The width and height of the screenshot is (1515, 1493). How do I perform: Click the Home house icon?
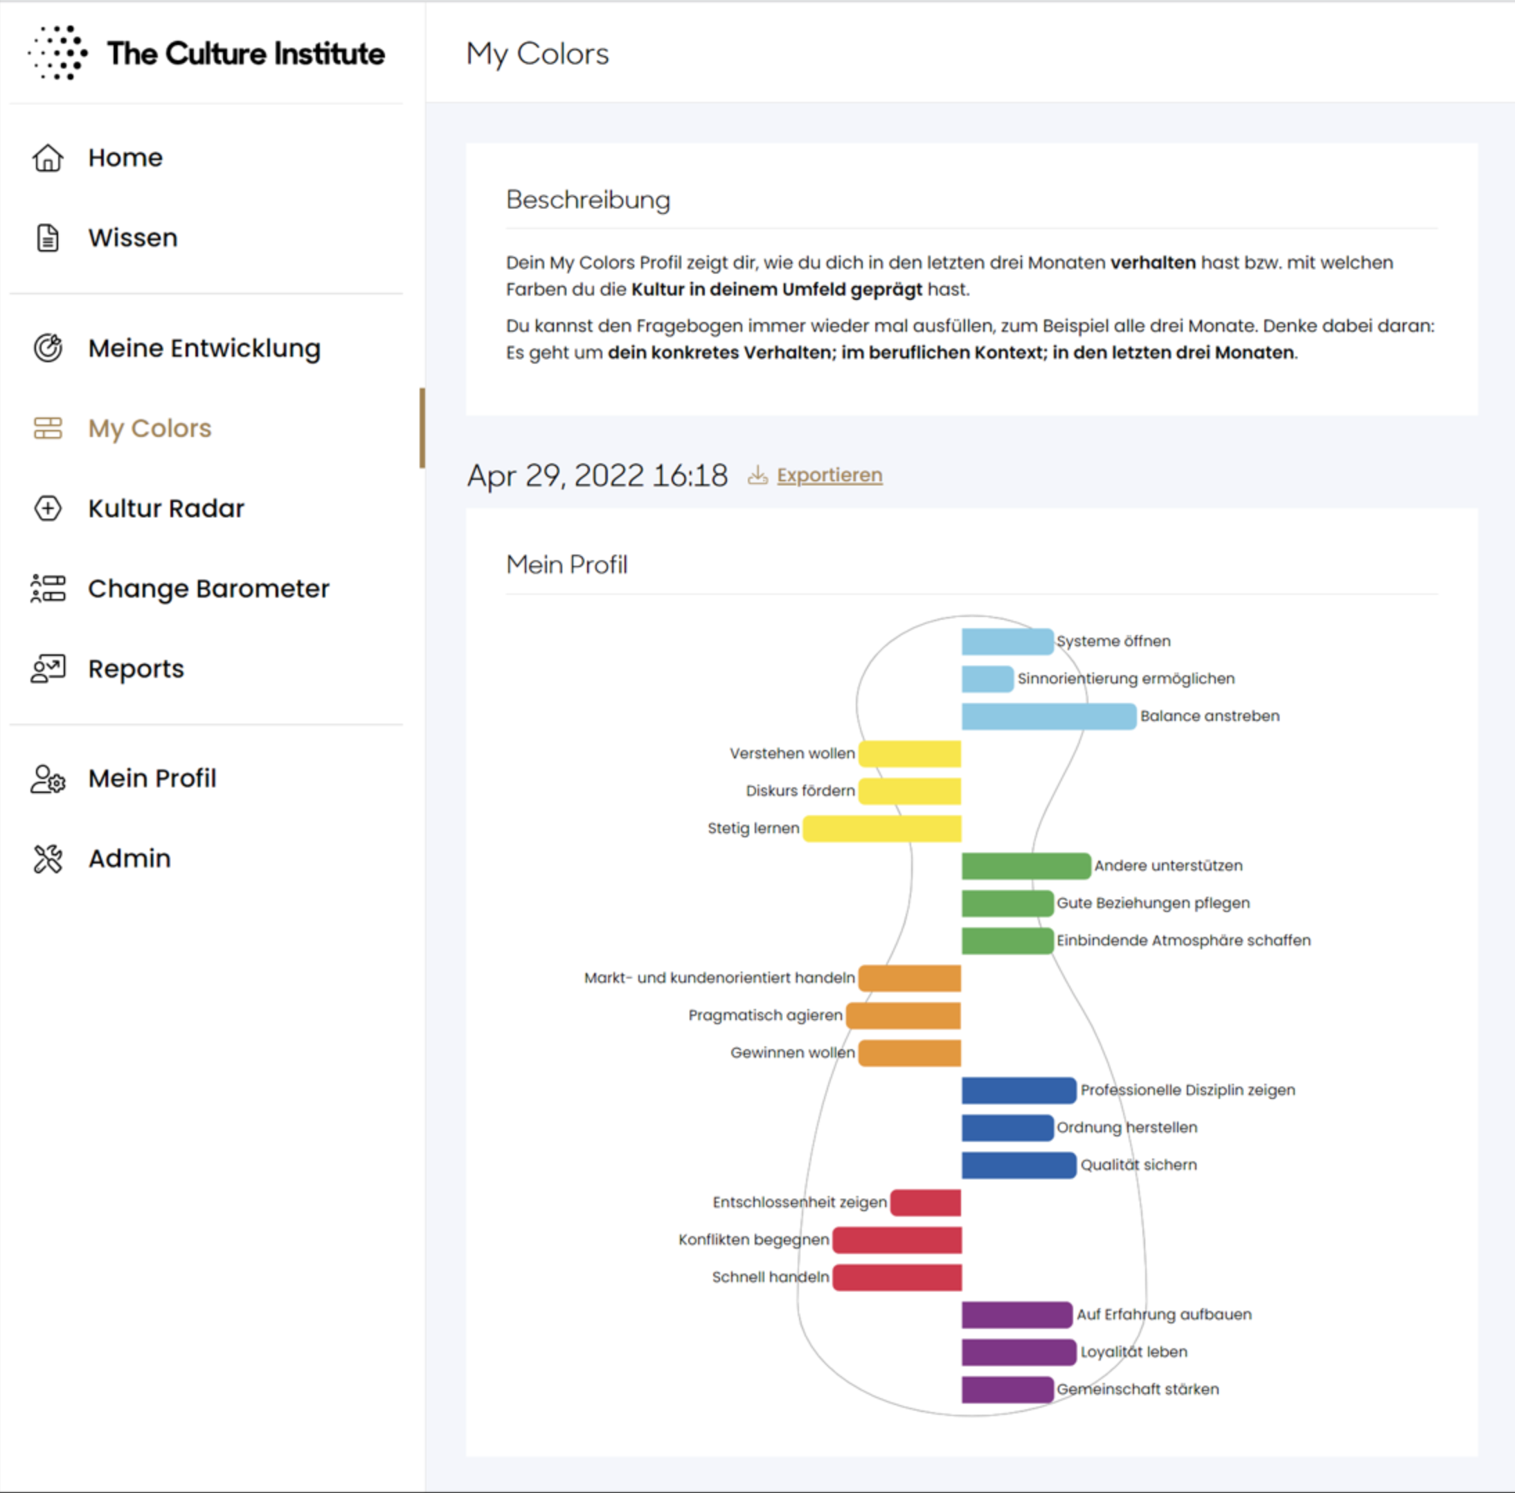(48, 158)
